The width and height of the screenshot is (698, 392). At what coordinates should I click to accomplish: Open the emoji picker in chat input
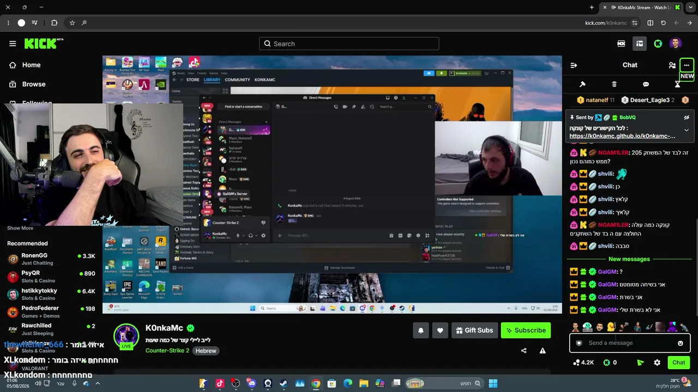pyautogui.click(x=681, y=343)
